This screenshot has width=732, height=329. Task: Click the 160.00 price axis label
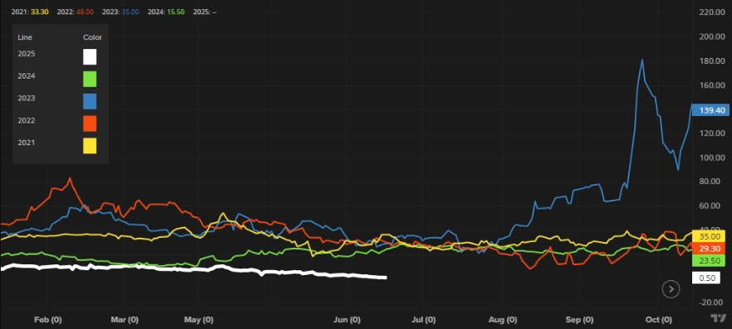click(713, 85)
